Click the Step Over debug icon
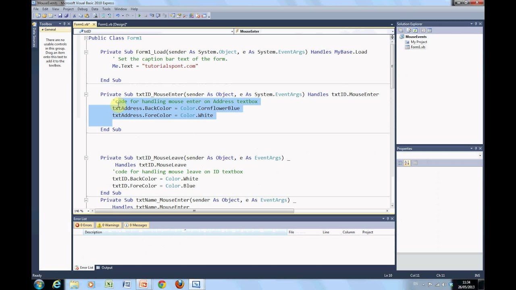This screenshot has height=290, width=516. pyautogui.click(x=158, y=16)
